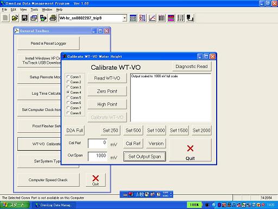Screen dimensions: 278x209
Task: Click the Cal Ref button
Action: coord(133,144)
